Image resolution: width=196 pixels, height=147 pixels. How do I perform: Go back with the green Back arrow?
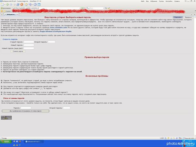click(x=8, y=5)
